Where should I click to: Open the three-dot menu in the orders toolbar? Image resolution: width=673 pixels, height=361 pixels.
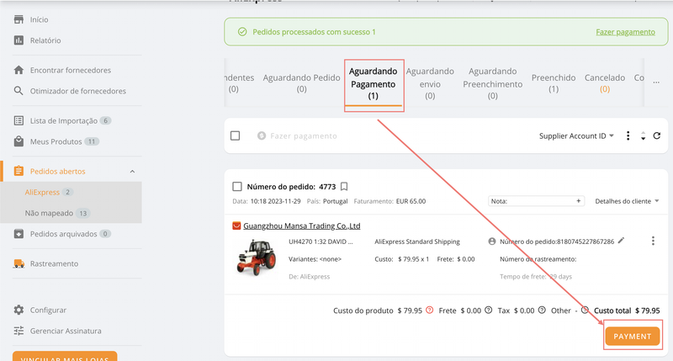pos(628,135)
